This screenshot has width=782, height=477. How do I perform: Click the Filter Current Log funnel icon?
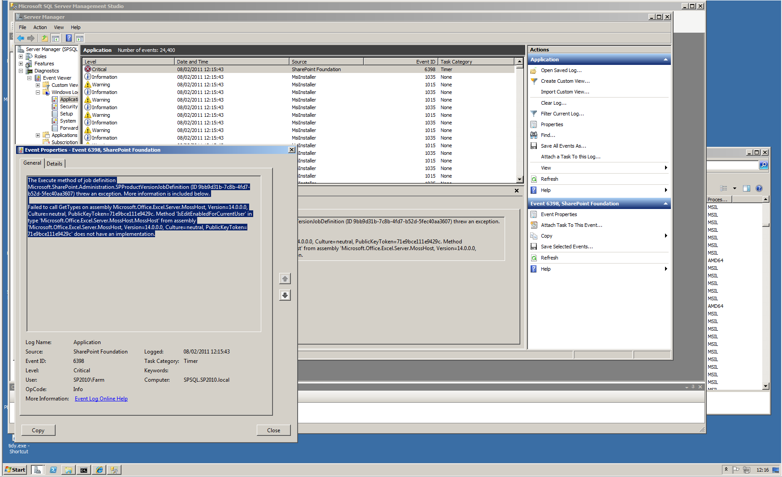pos(534,114)
